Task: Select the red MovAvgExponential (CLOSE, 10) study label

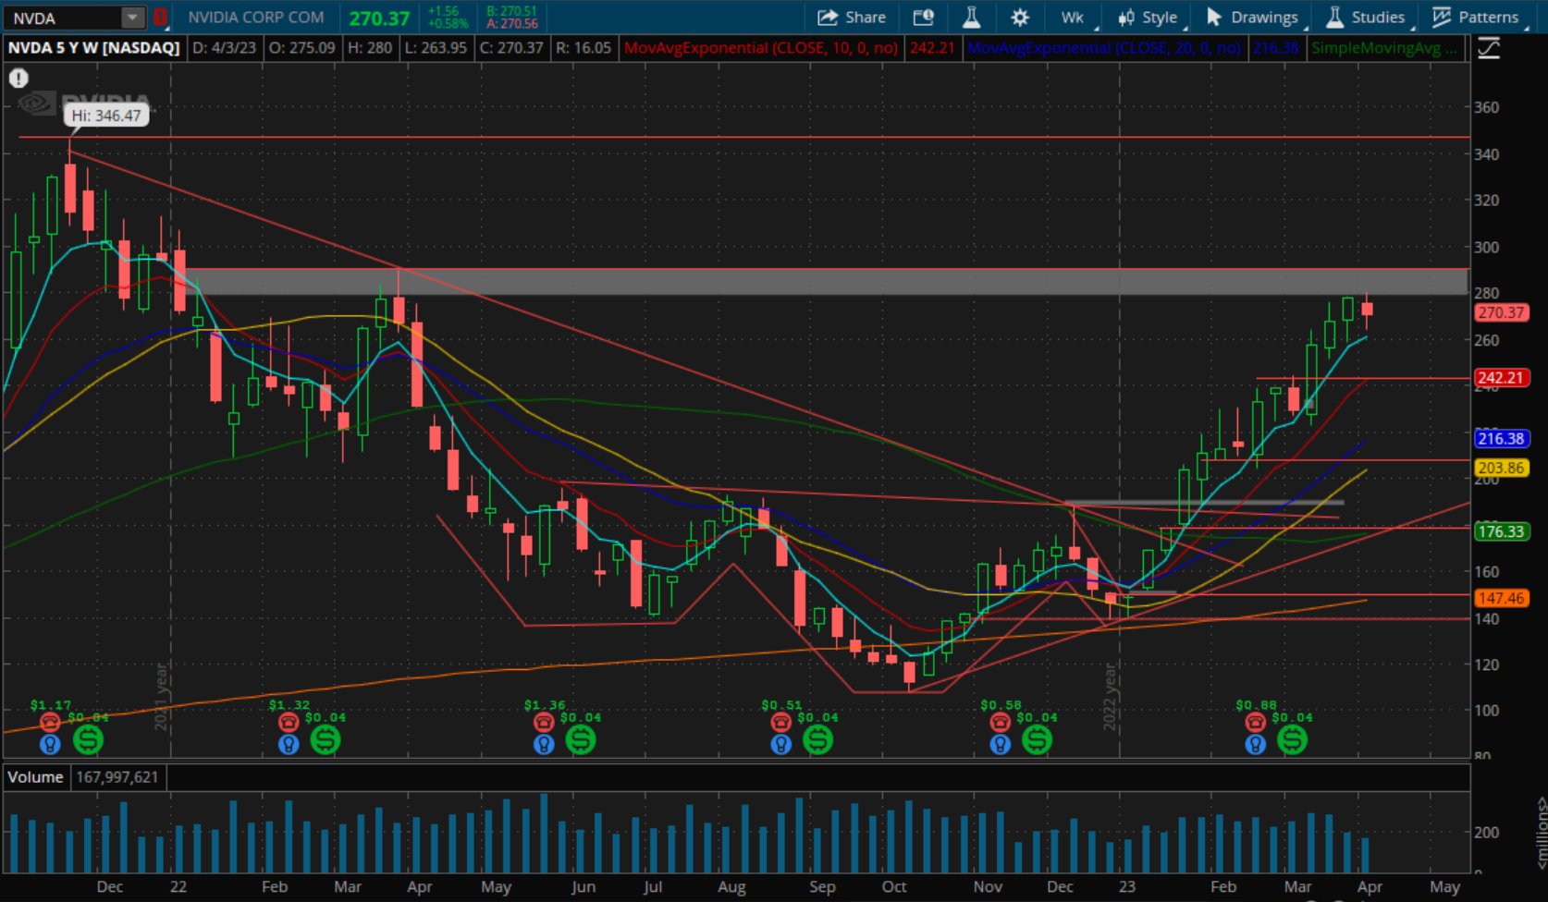Action: (760, 48)
